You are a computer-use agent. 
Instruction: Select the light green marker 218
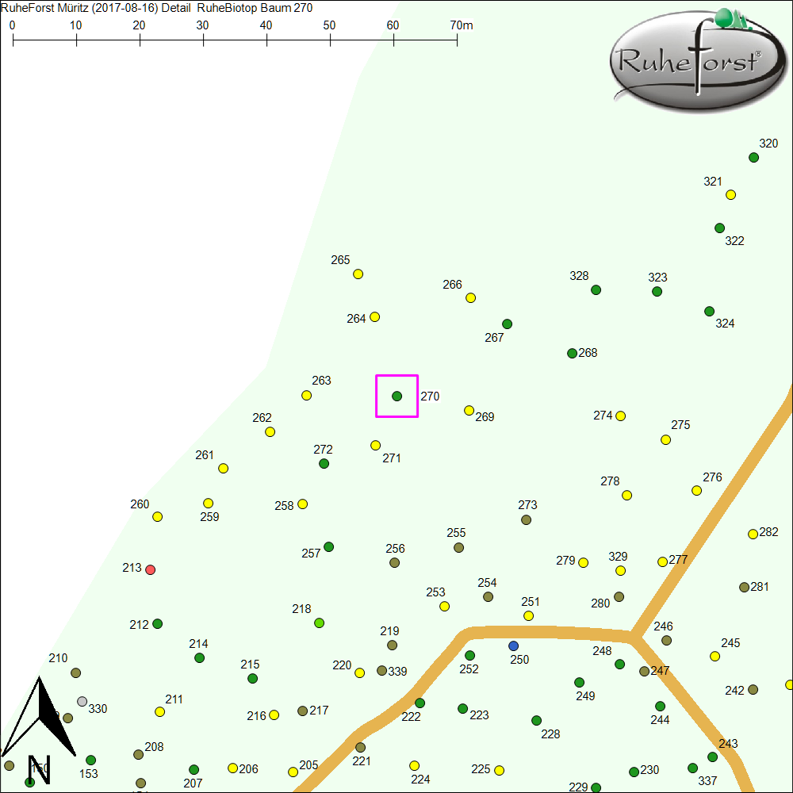[x=319, y=623]
